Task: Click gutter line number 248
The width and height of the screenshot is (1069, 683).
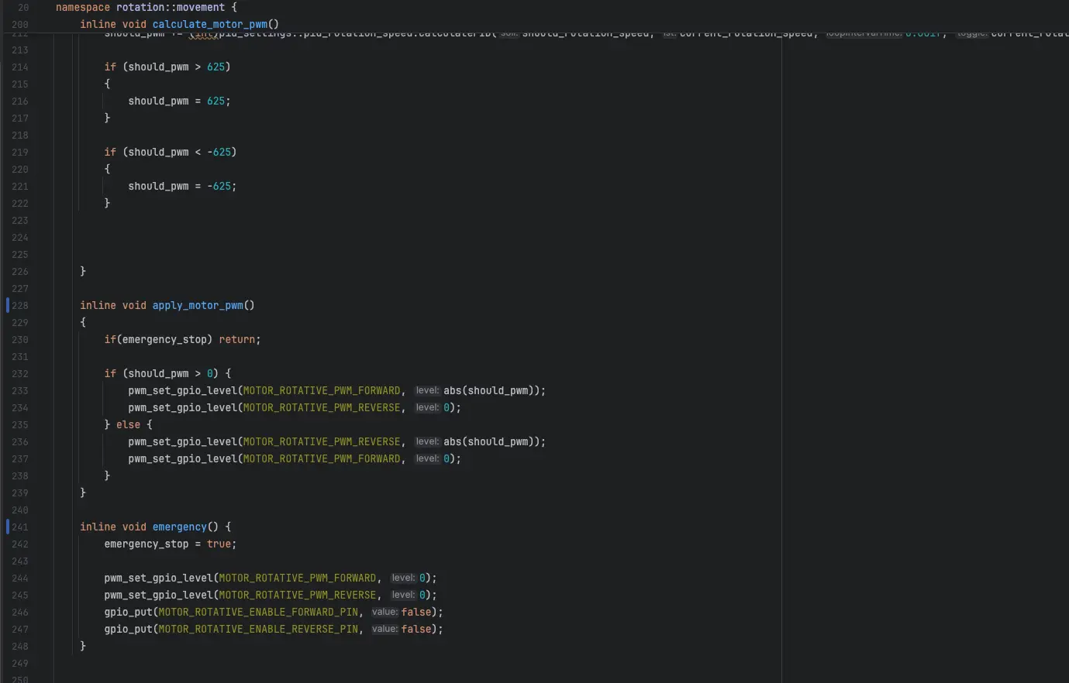Action: (x=20, y=647)
